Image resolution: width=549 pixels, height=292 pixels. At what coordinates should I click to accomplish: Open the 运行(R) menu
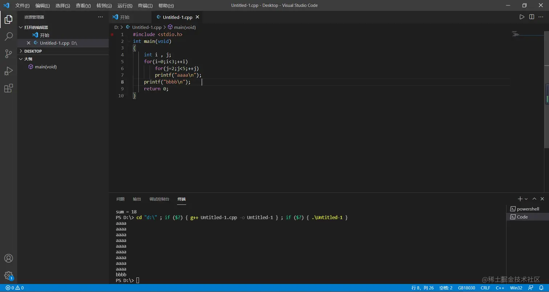pyautogui.click(x=125, y=5)
